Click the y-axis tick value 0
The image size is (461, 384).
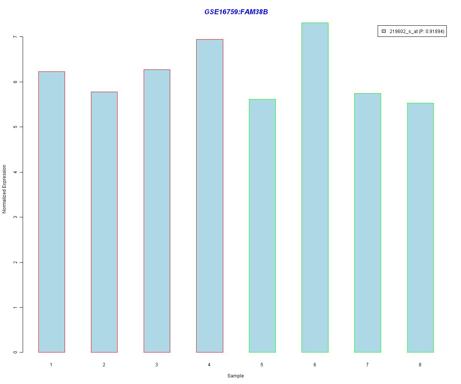(15, 352)
